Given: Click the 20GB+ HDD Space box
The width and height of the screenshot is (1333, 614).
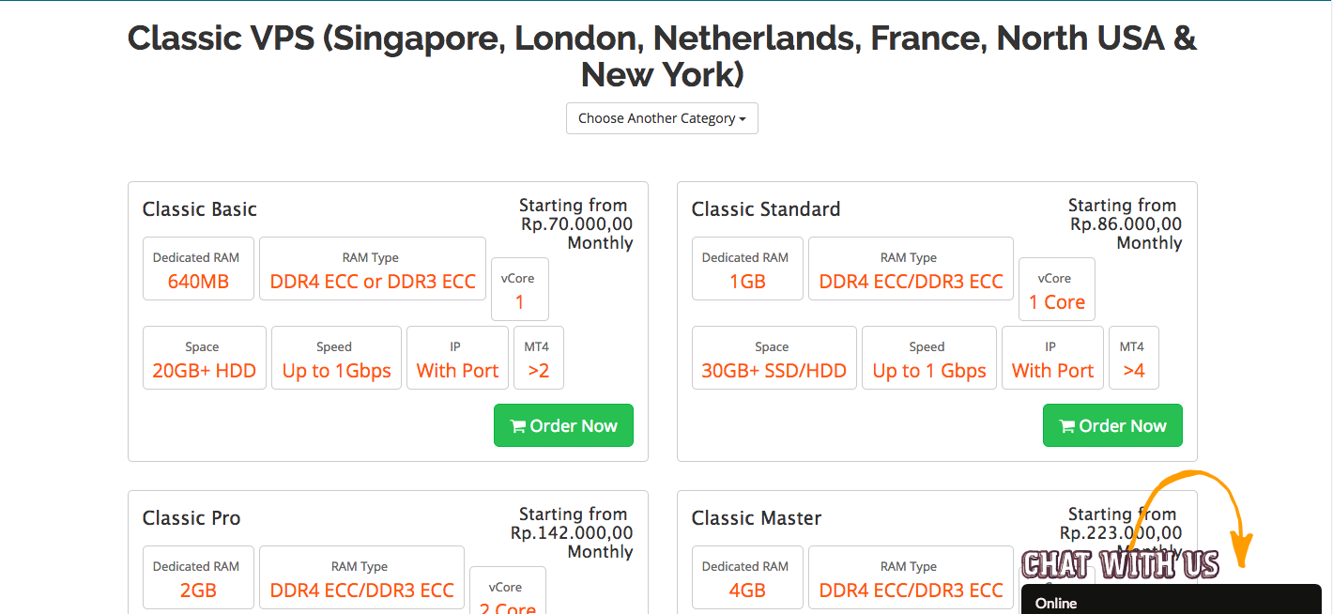Looking at the screenshot, I should pos(205,358).
